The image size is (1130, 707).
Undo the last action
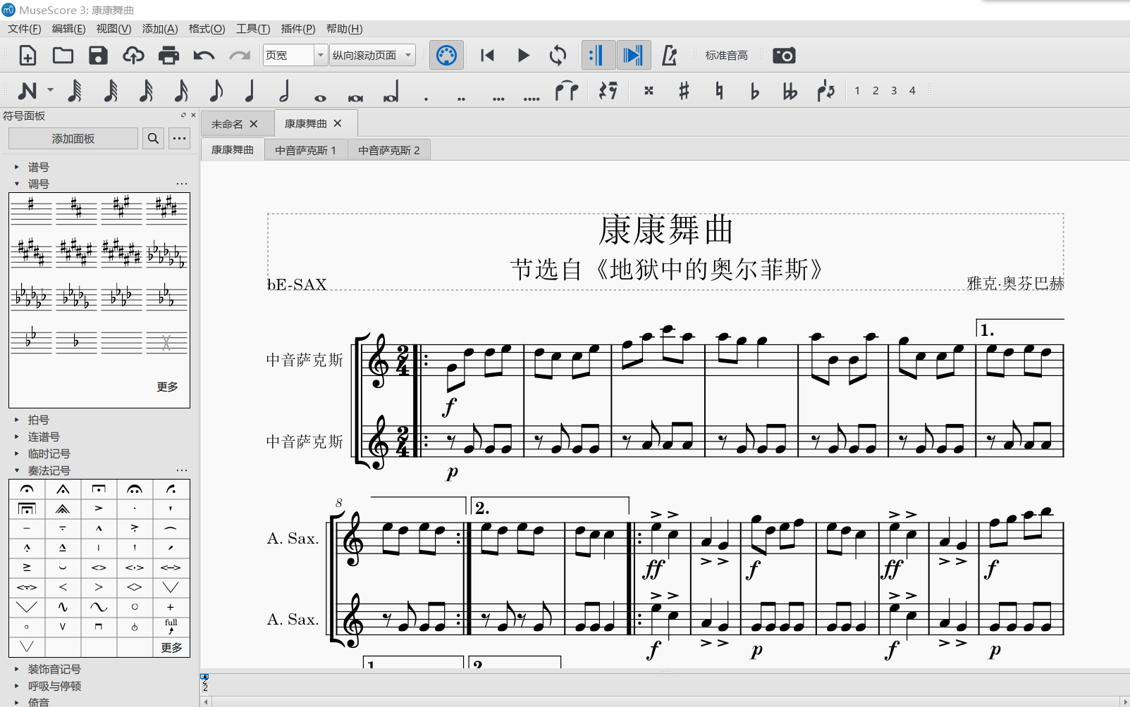coord(204,55)
